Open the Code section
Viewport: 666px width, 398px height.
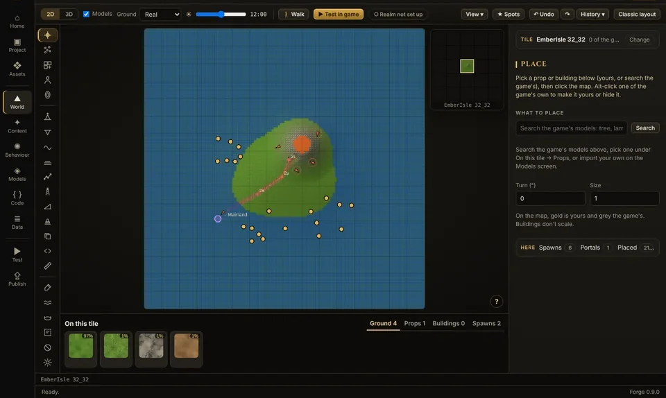(17, 198)
